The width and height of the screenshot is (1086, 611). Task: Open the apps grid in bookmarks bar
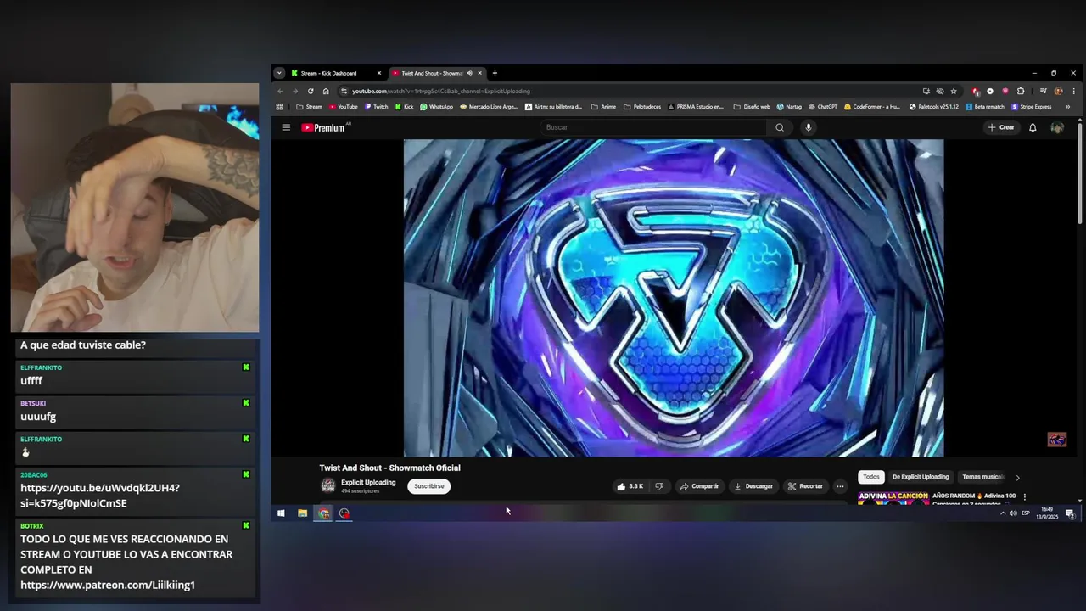pyautogui.click(x=279, y=107)
